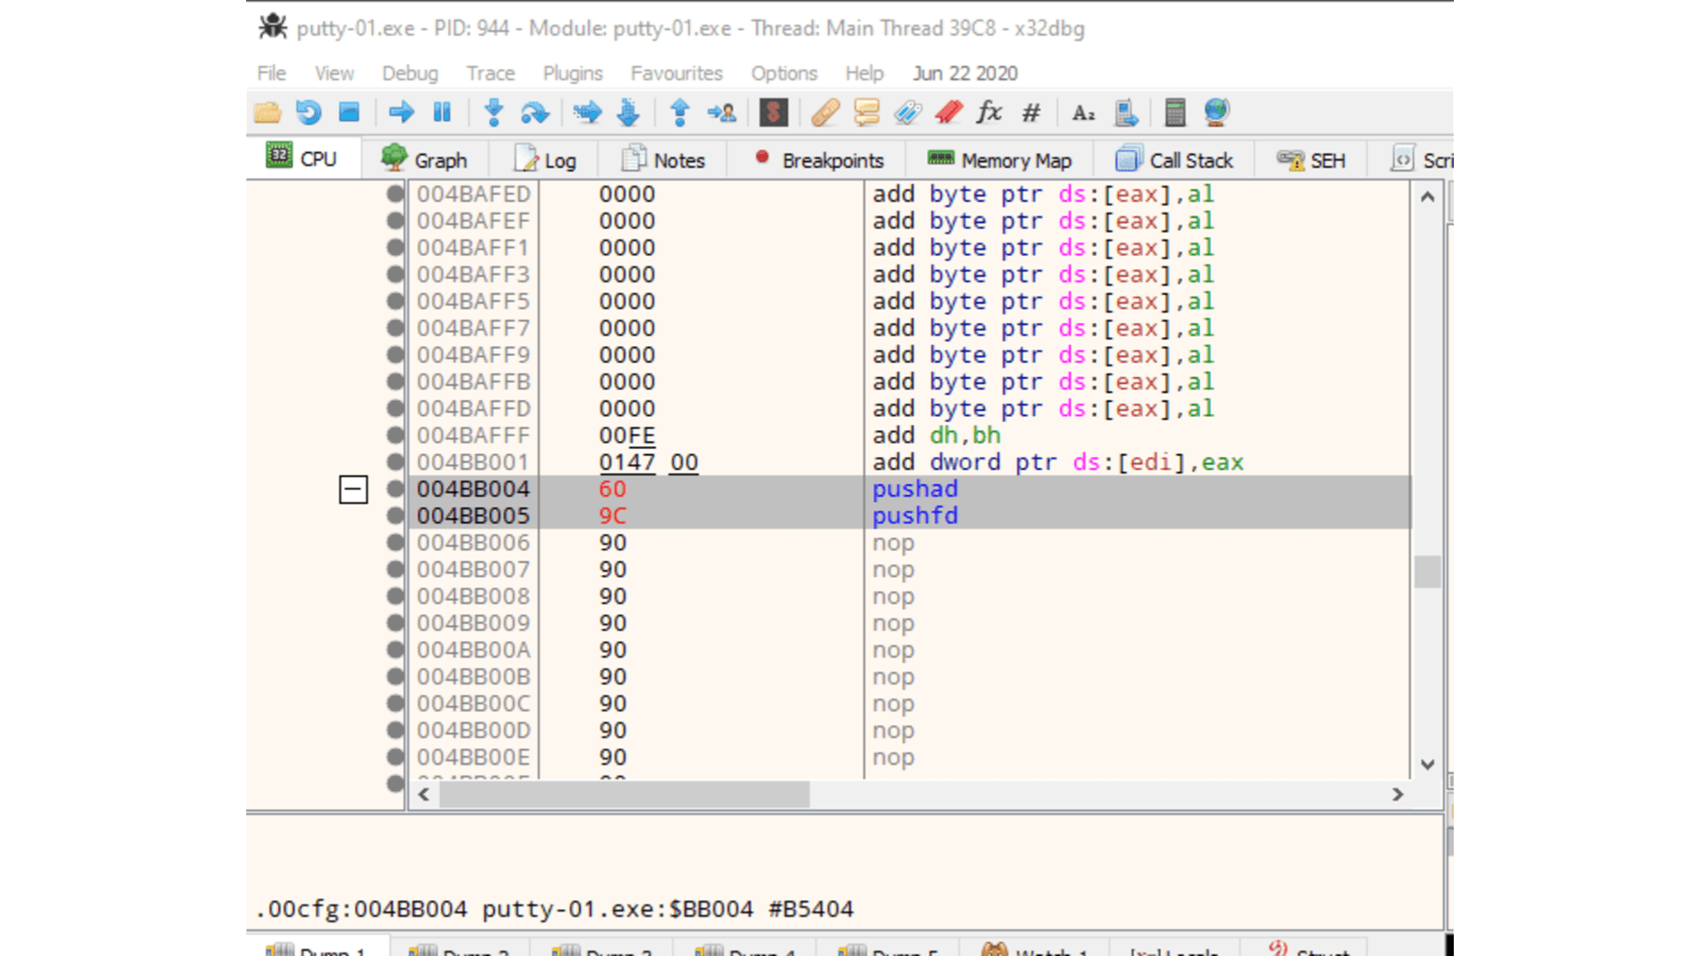The width and height of the screenshot is (1700, 956).
Task: Toggle breakpoint bullet at address 004BB00E
Action: [x=395, y=757]
